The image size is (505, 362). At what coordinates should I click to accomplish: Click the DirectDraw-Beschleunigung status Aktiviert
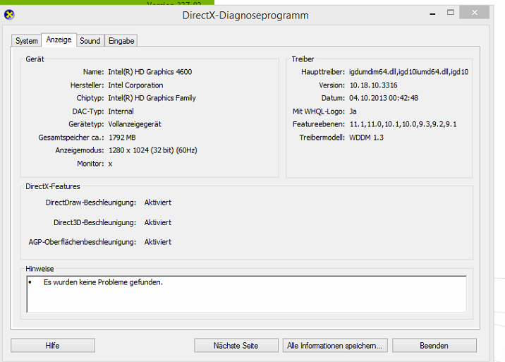(158, 203)
